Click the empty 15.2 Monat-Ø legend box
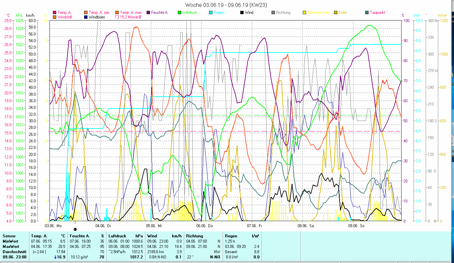The width and height of the screenshot is (454, 263). click(x=117, y=17)
